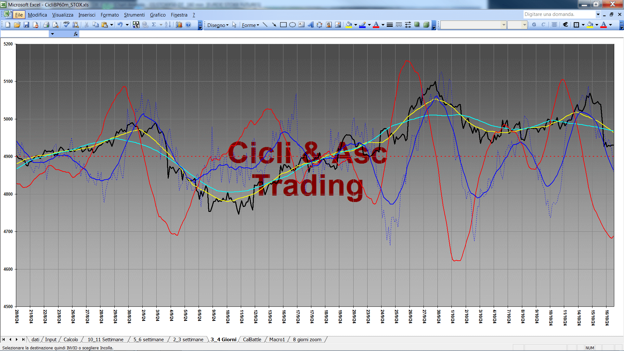Switch to the 'CalBattle' sheet tab
Image resolution: width=624 pixels, height=351 pixels.
[252, 339]
